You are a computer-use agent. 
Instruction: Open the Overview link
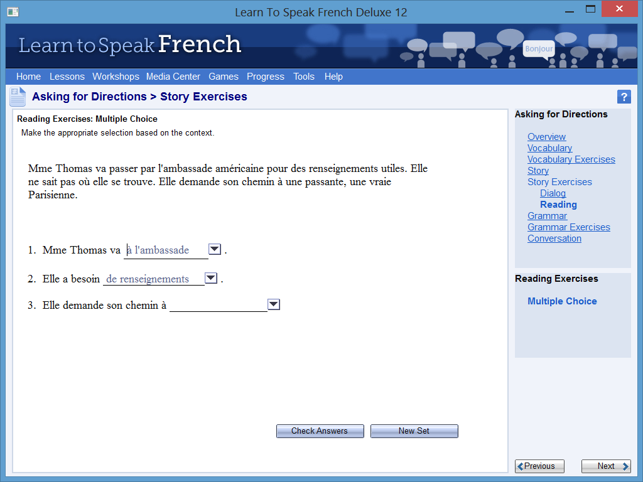click(x=547, y=137)
